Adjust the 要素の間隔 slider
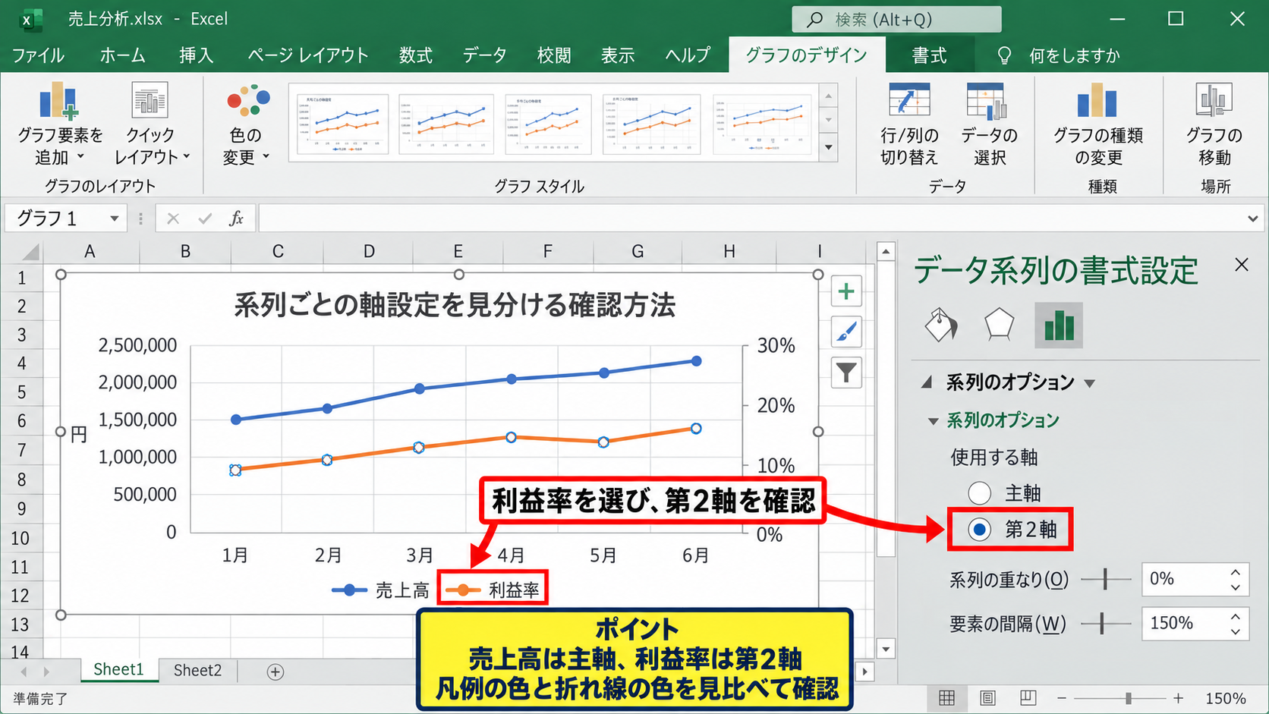 1102,624
